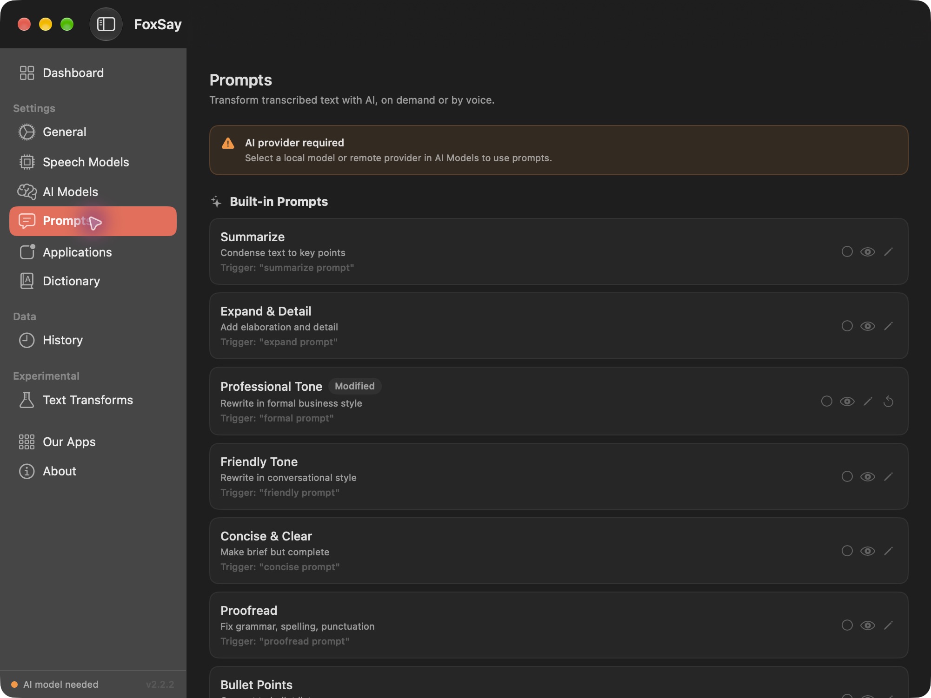Enable the Professional Tone prompt circle

[x=827, y=401]
